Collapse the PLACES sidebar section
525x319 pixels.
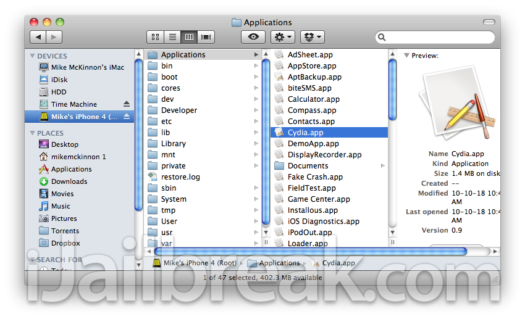33,133
